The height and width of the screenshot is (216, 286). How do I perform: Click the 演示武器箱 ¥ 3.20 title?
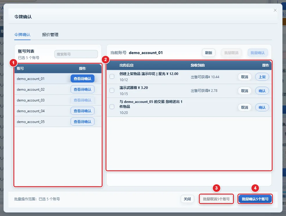coord(134,88)
